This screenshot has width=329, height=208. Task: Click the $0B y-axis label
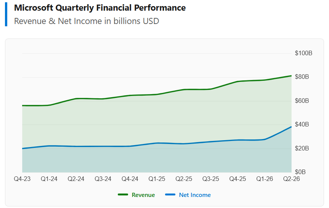pos(300,172)
